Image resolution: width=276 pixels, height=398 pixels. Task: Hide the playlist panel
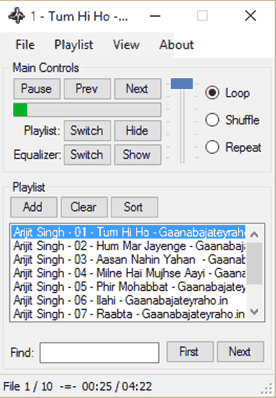pos(137,130)
